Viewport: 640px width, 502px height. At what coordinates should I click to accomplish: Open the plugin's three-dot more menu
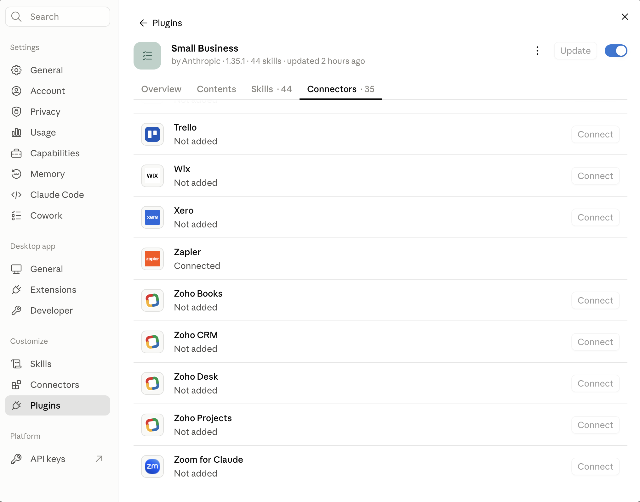pyautogui.click(x=537, y=51)
